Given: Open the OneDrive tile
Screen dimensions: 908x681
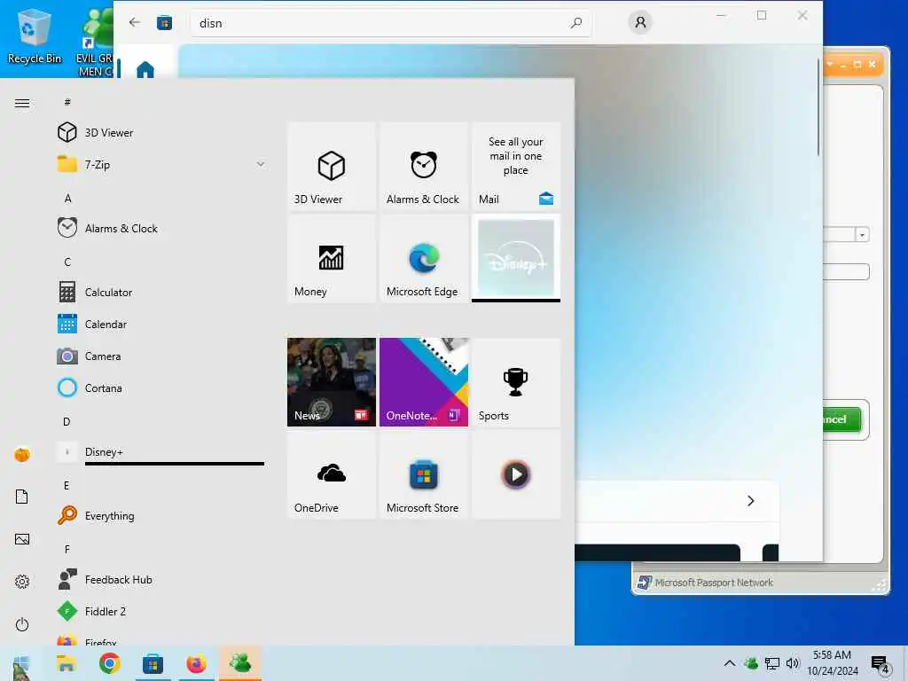Looking at the screenshot, I should pos(332,475).
